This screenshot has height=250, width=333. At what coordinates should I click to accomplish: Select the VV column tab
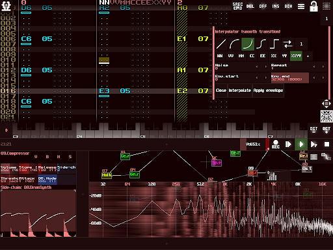[x=231, y=56]
